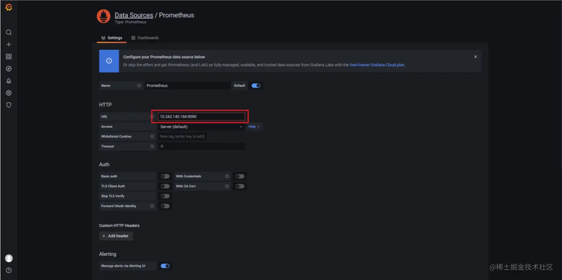Click the Timeout info icon
Image resolution: width=562 pixels, height=280 pixels.
point(152,146)
